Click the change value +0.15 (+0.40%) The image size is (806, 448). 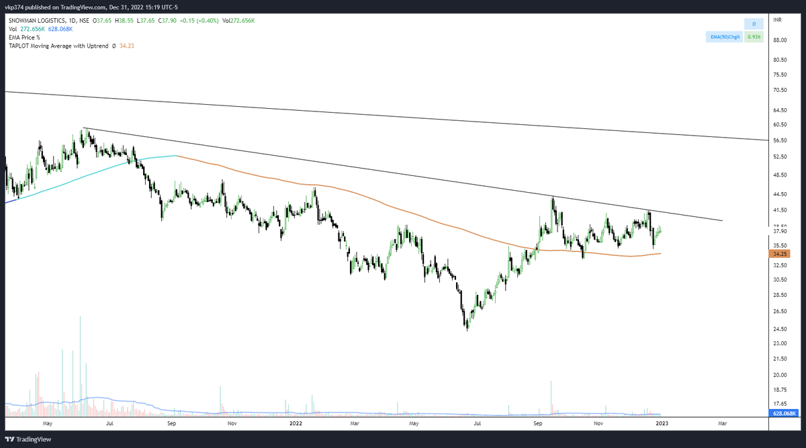coord(198,20)
